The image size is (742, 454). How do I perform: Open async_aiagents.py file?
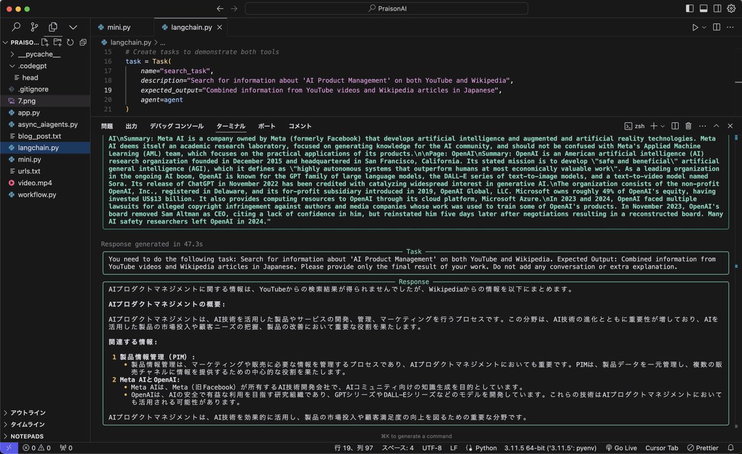(x=48, y=124)
